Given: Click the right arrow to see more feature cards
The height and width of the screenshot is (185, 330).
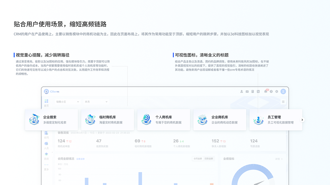Looking at the screenshot, I should 302,120.
